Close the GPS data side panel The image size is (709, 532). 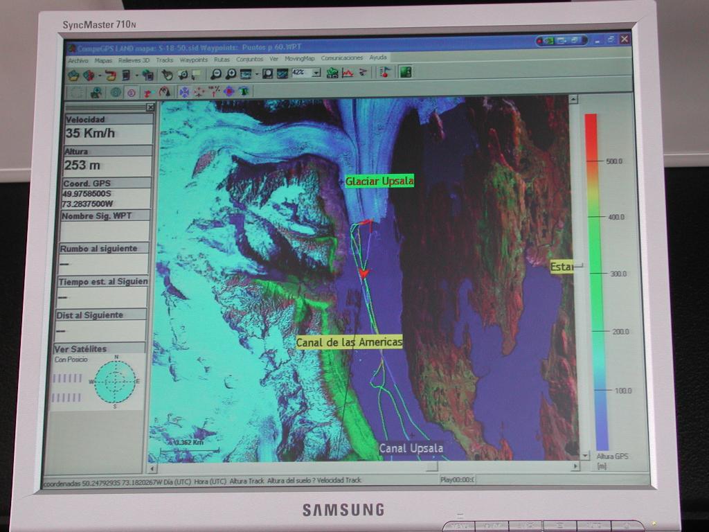150,107
